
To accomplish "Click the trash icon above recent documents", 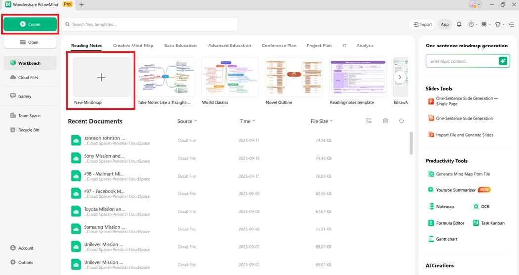I will (x=385, y=121).
